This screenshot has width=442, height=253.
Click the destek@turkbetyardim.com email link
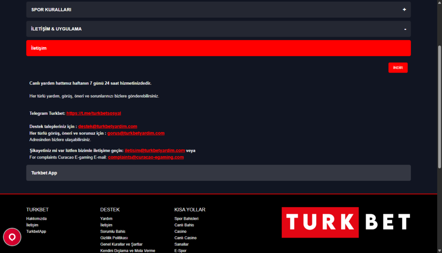[107, 126]
